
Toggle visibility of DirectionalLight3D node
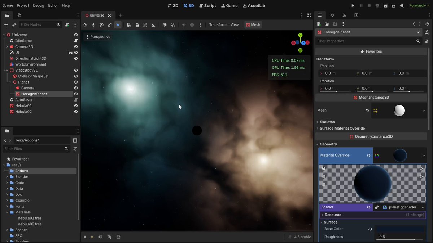[x=76, y=58]
